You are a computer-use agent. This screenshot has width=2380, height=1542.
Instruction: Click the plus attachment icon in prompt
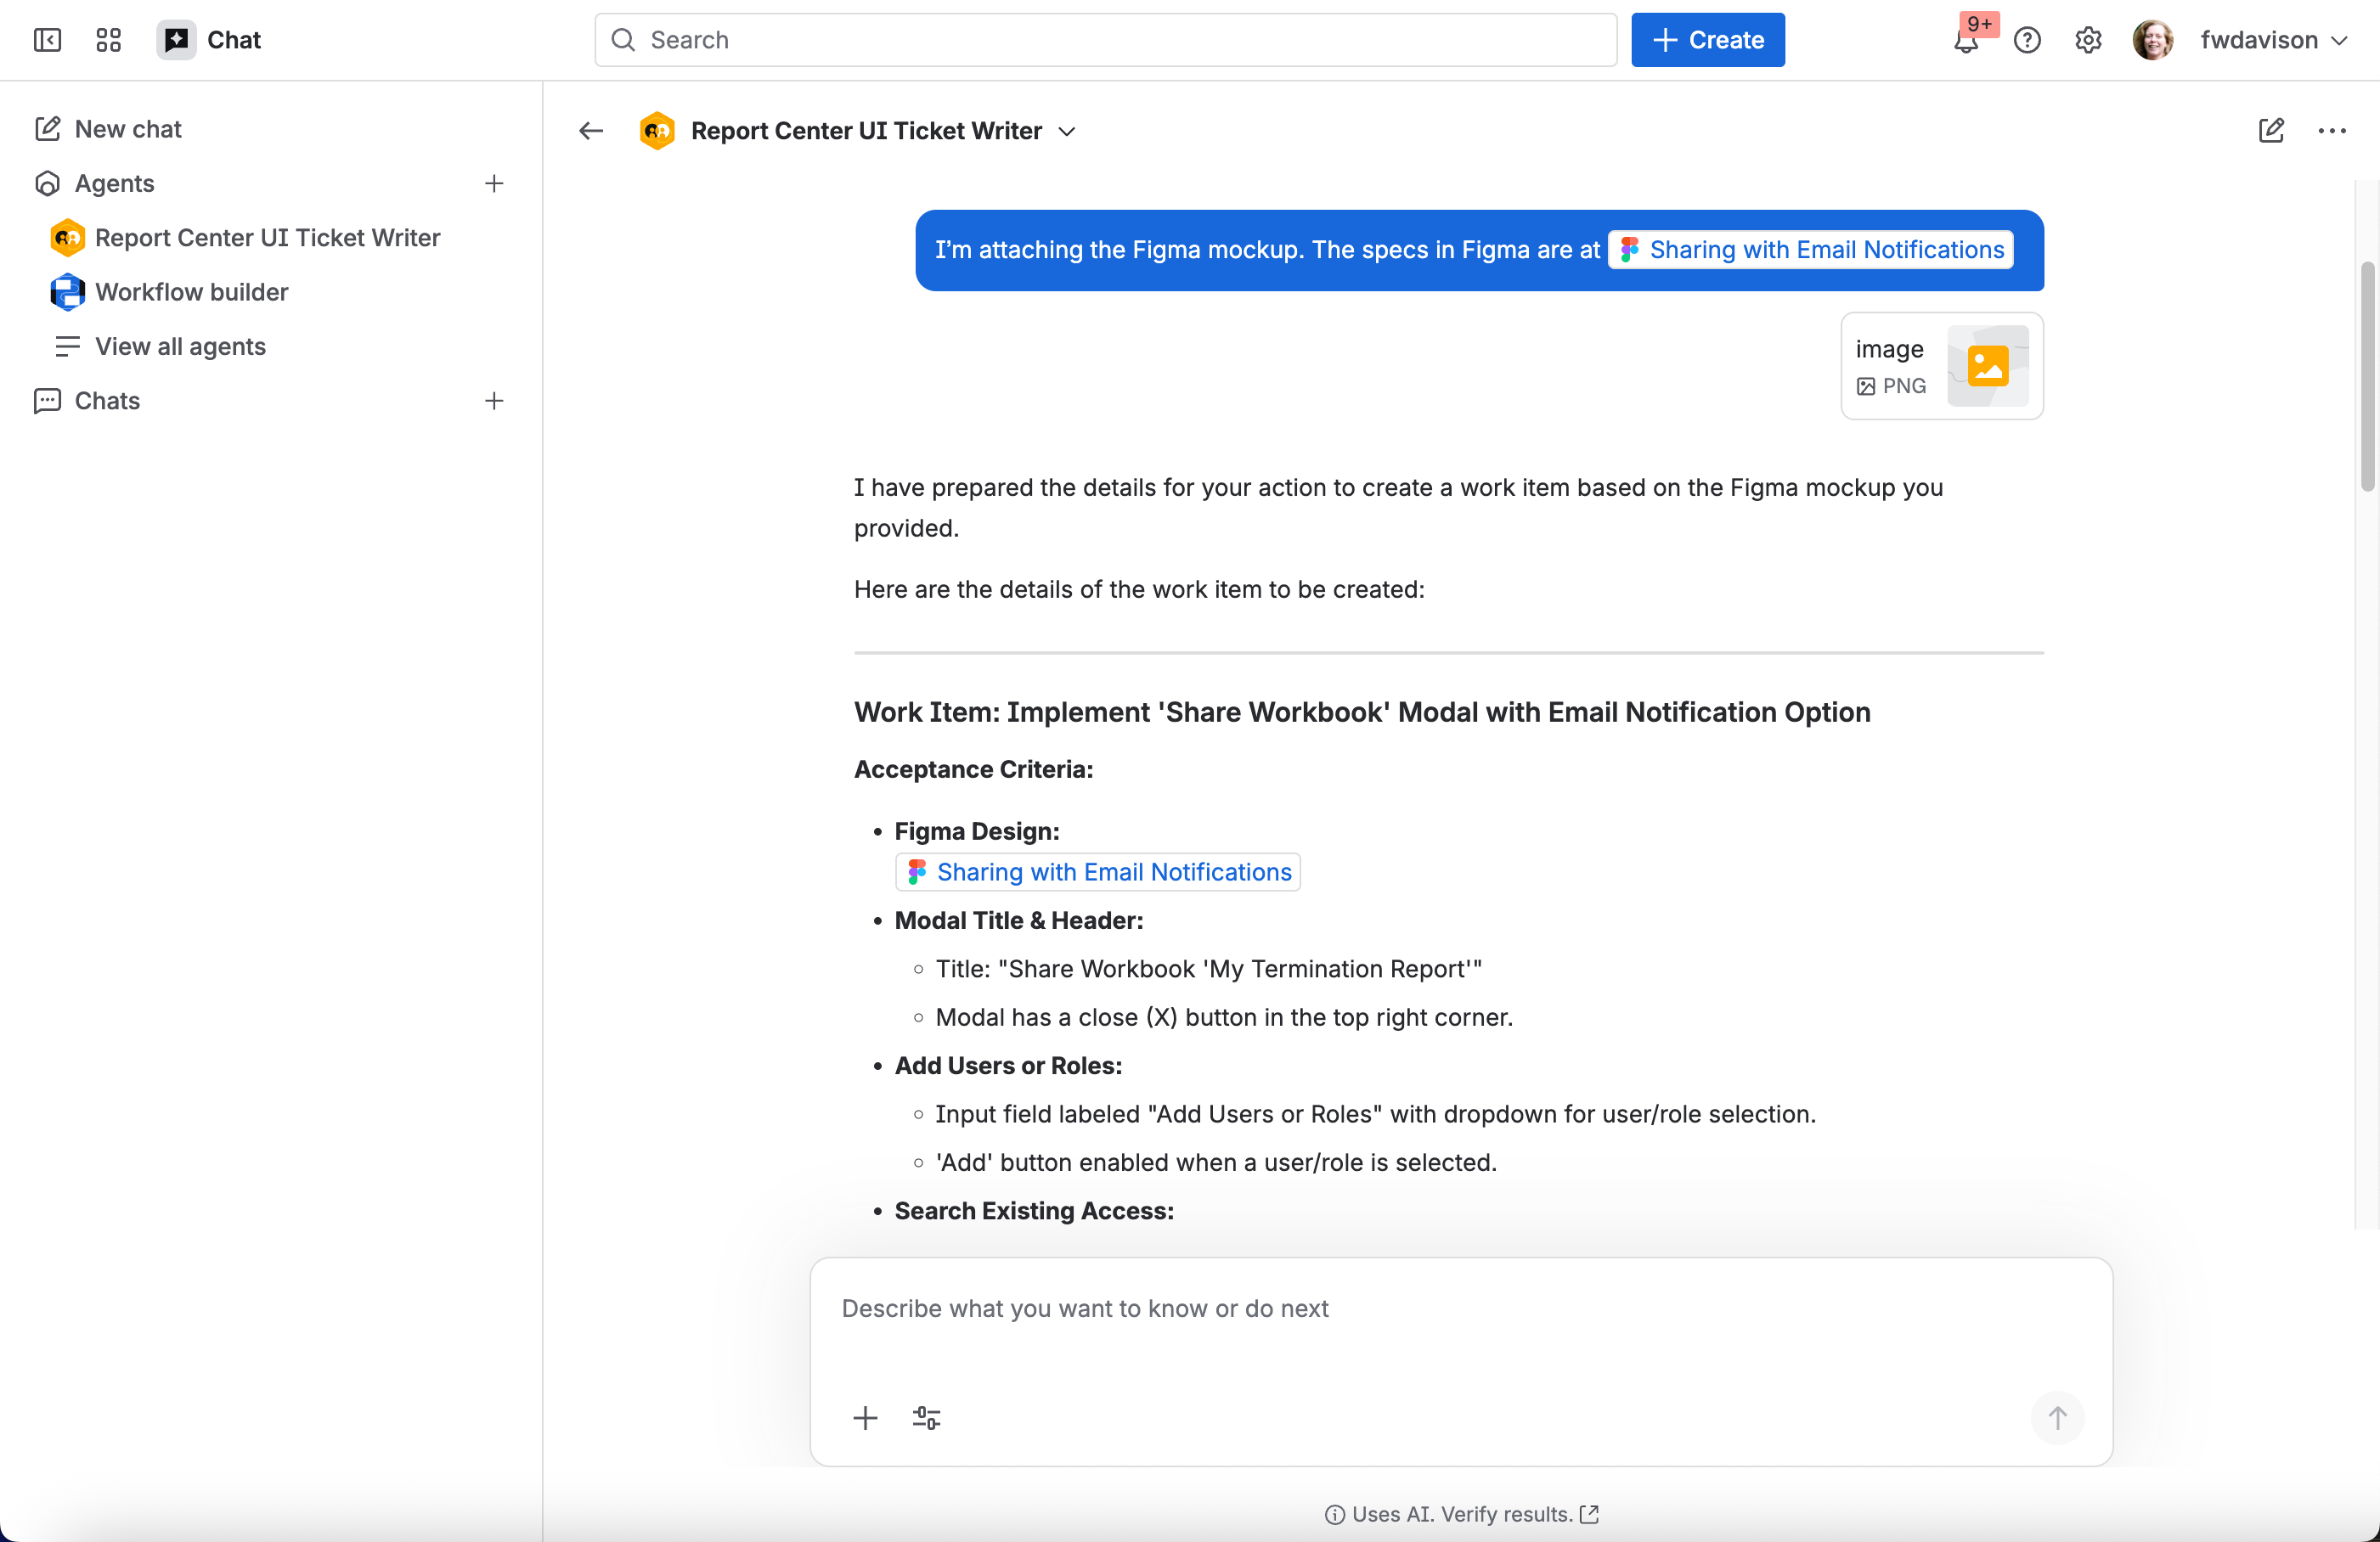click(865, 1417)
